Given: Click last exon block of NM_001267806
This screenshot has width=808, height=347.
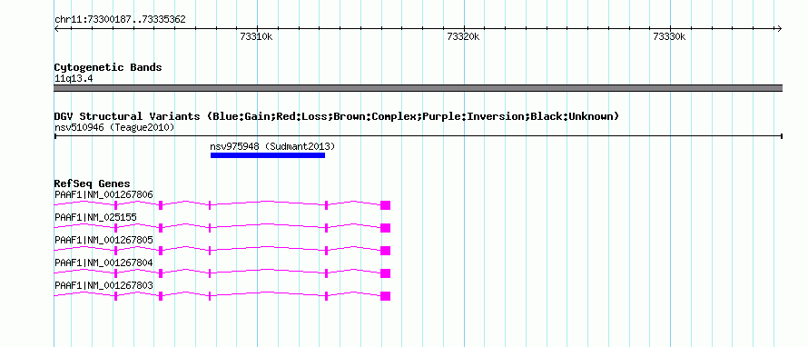Looking at the screenshot, I should (x=386, y=205).
